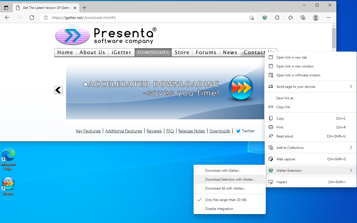Choose Copy with Ctrl+C shortcut
Screen dimensions: 357x223
tap(310, 118)
